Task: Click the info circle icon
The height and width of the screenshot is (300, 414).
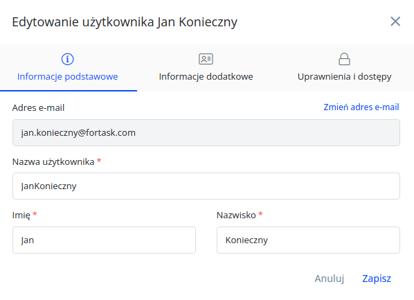Action: coord(68,59)
